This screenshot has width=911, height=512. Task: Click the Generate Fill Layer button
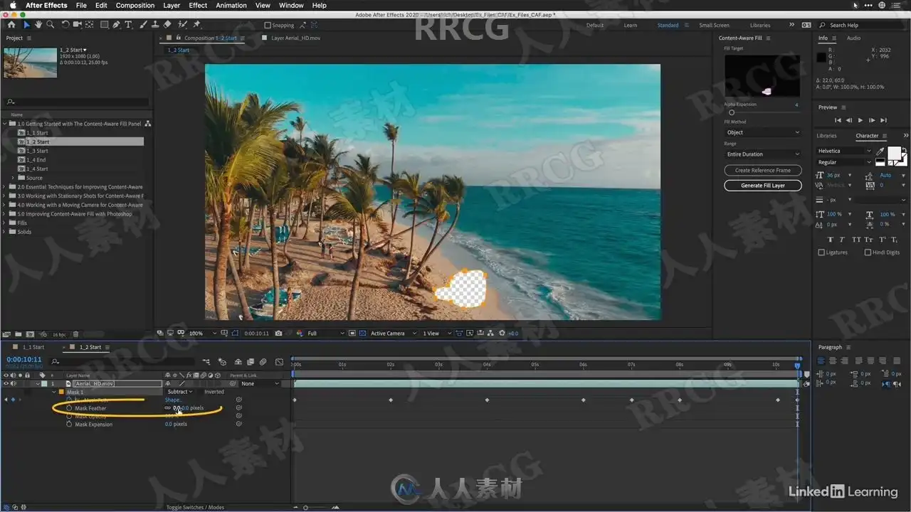point(762,186)
